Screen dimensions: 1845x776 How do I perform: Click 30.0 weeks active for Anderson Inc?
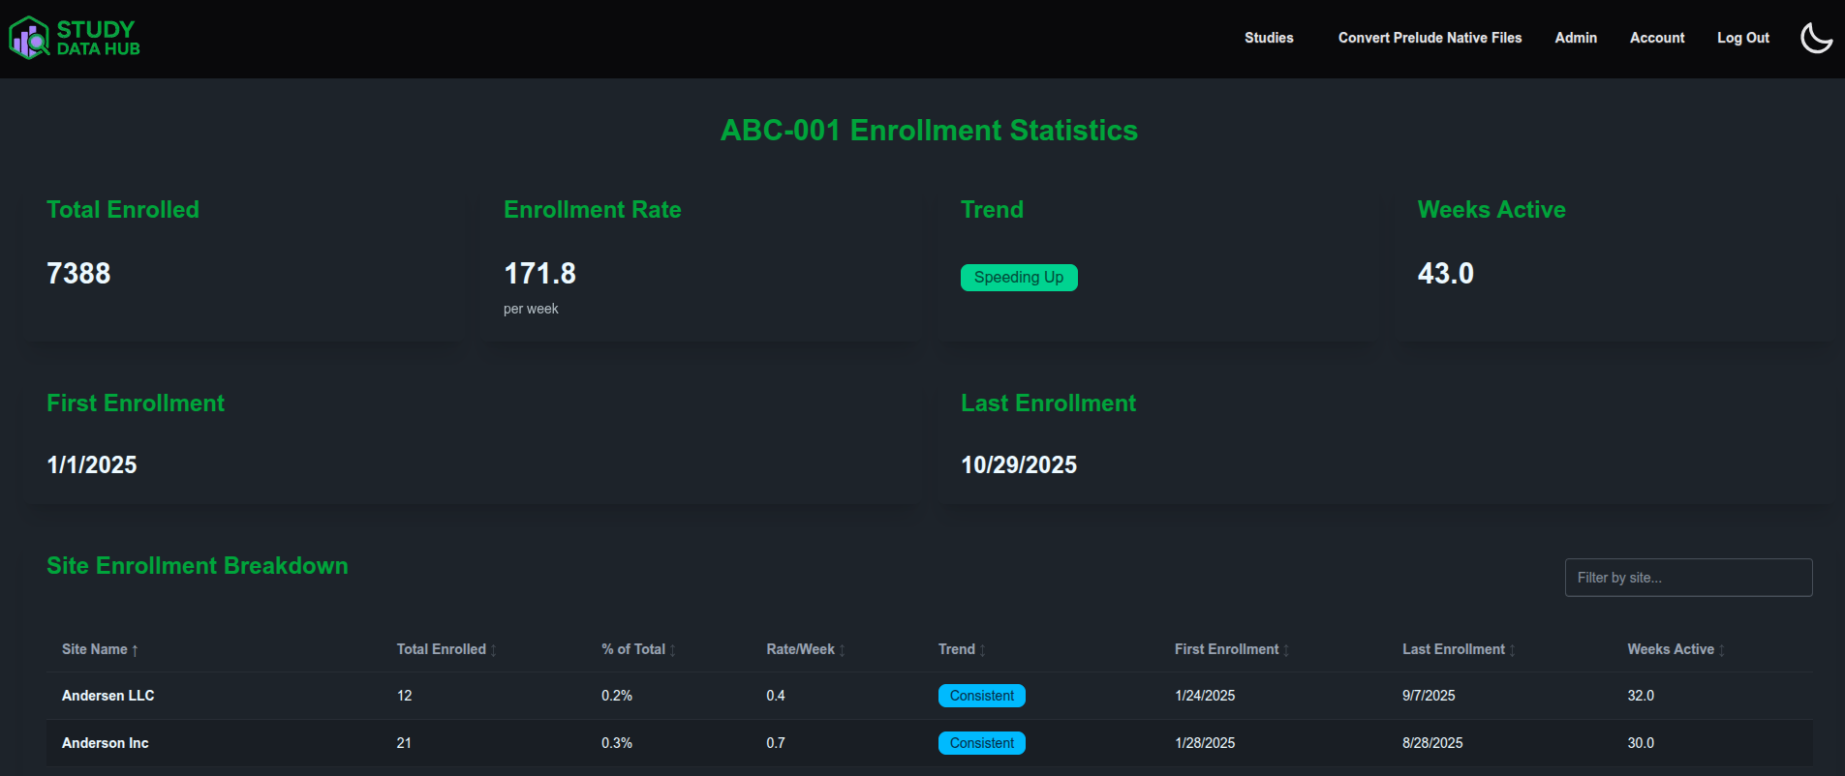[1641, 743]
